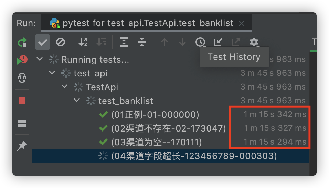Toggle Show Ignored tests button

point(61,42)
